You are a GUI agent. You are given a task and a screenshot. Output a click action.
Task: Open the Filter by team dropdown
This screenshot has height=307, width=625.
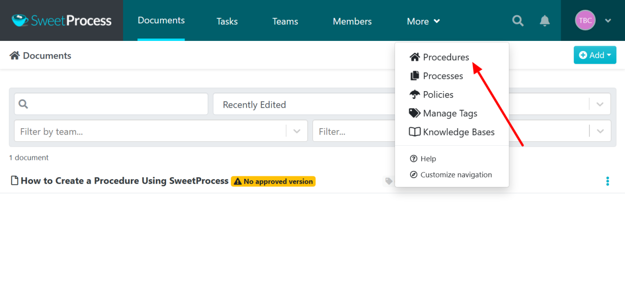[161, 131]
